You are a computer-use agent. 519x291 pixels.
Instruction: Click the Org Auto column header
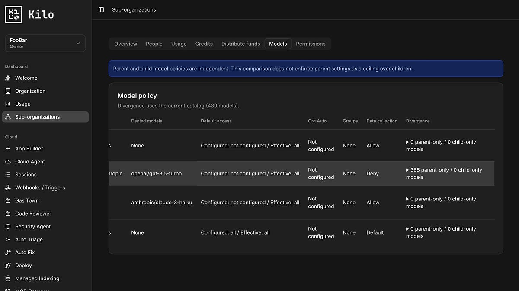317,121
